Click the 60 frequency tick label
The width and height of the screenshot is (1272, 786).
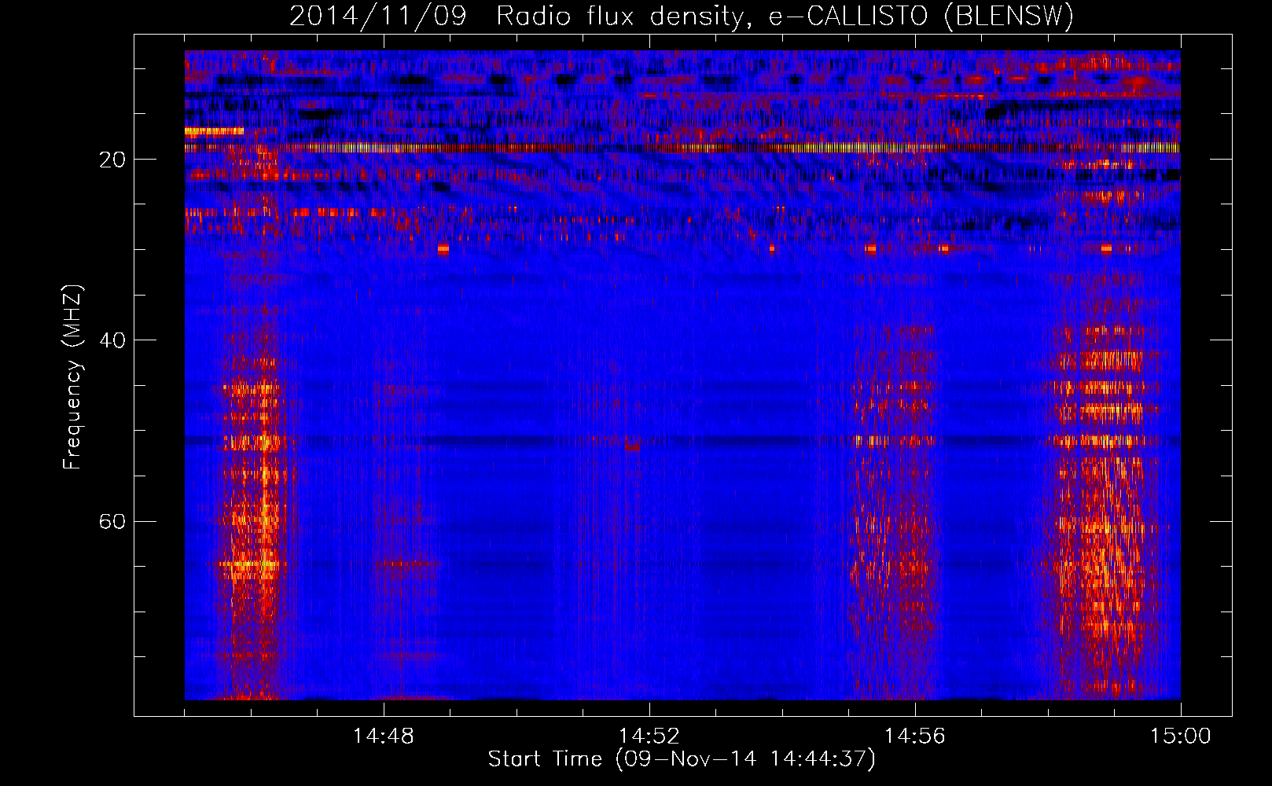click(x=112, y=522)
